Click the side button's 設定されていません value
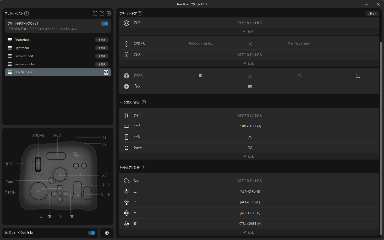 [250, 116]
